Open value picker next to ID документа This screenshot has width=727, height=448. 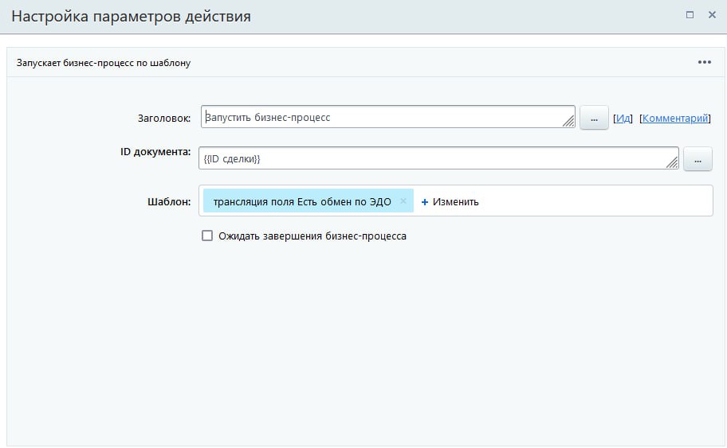(698, 159)
